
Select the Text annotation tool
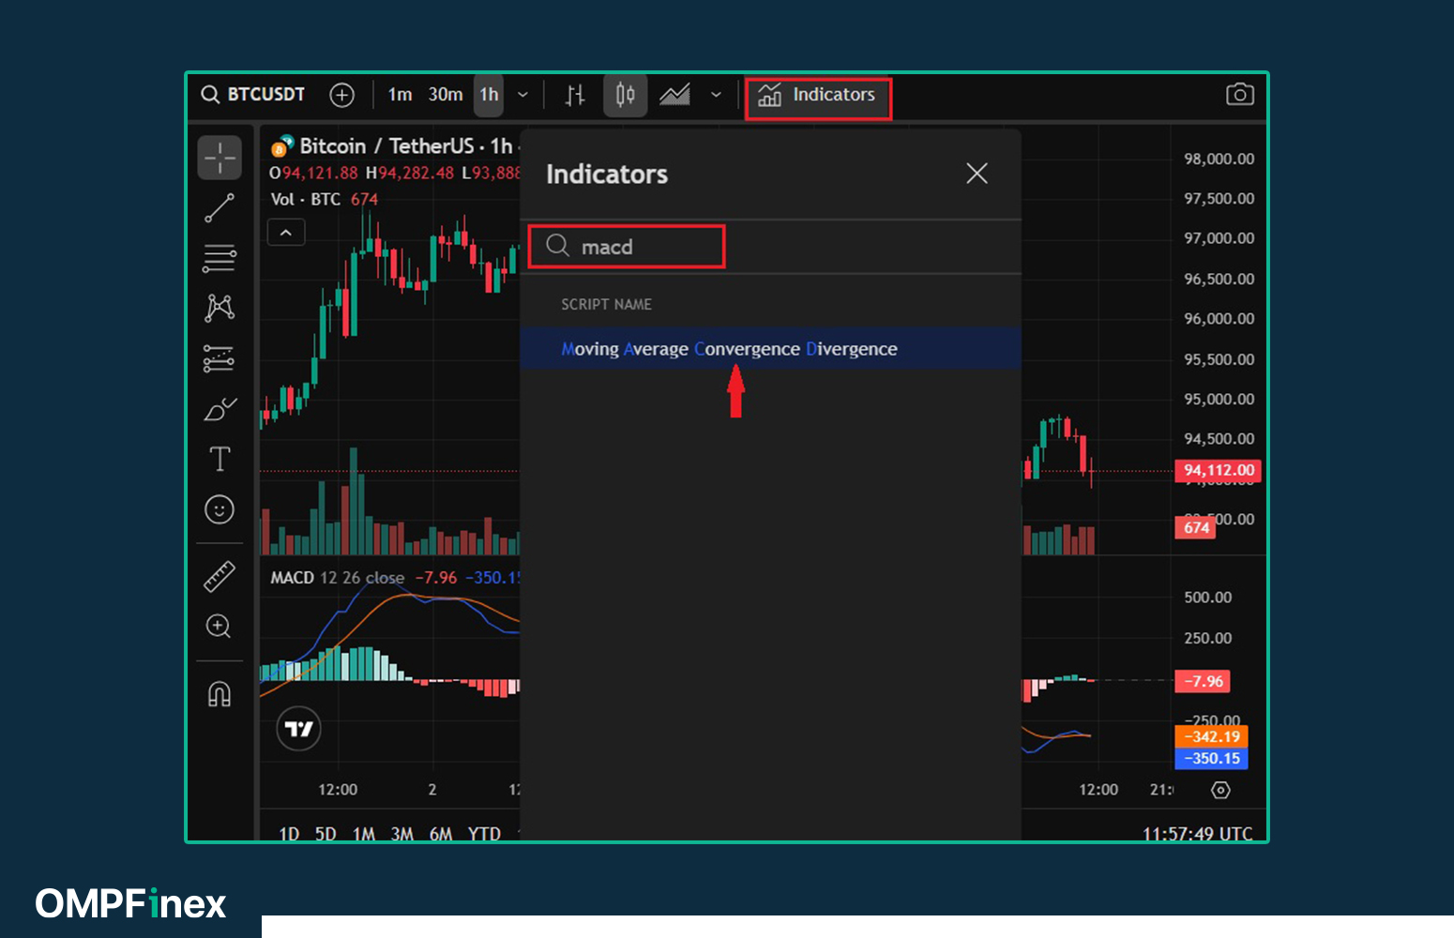pos(220,459)
